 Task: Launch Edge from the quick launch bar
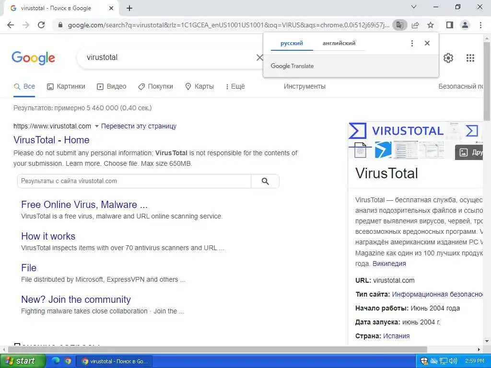point(56,361)
